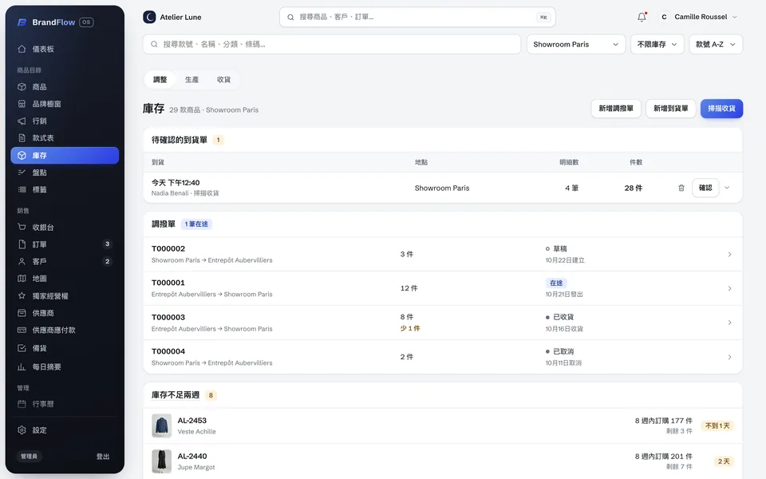Select 供應商應付款 menu label

click(x=53, y=331)
